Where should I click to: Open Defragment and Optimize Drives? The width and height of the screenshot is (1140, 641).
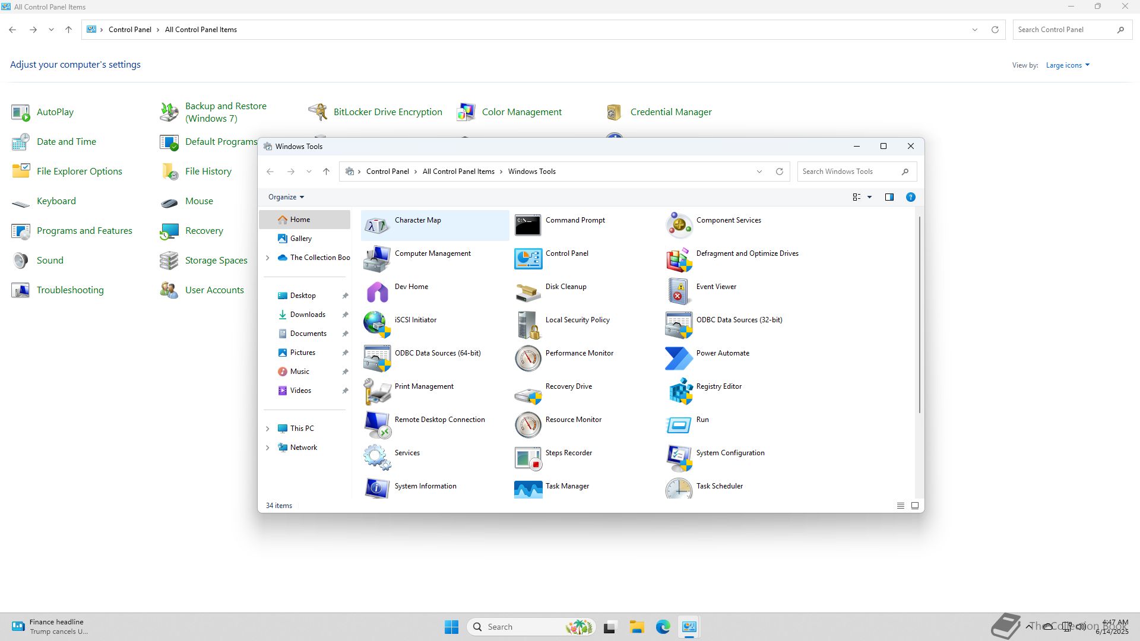679,259
